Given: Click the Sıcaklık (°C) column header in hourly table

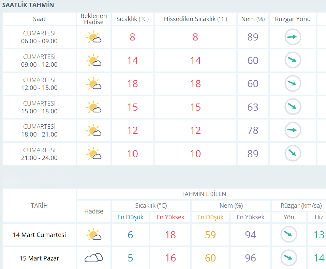Looking at the screenshot, I should click(132, 19).
